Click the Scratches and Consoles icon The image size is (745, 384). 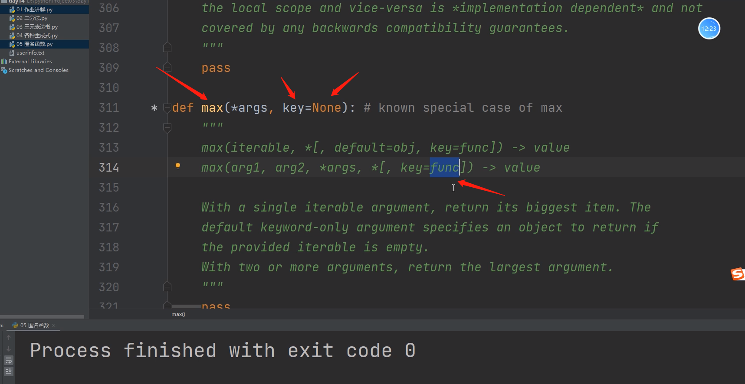4,70
